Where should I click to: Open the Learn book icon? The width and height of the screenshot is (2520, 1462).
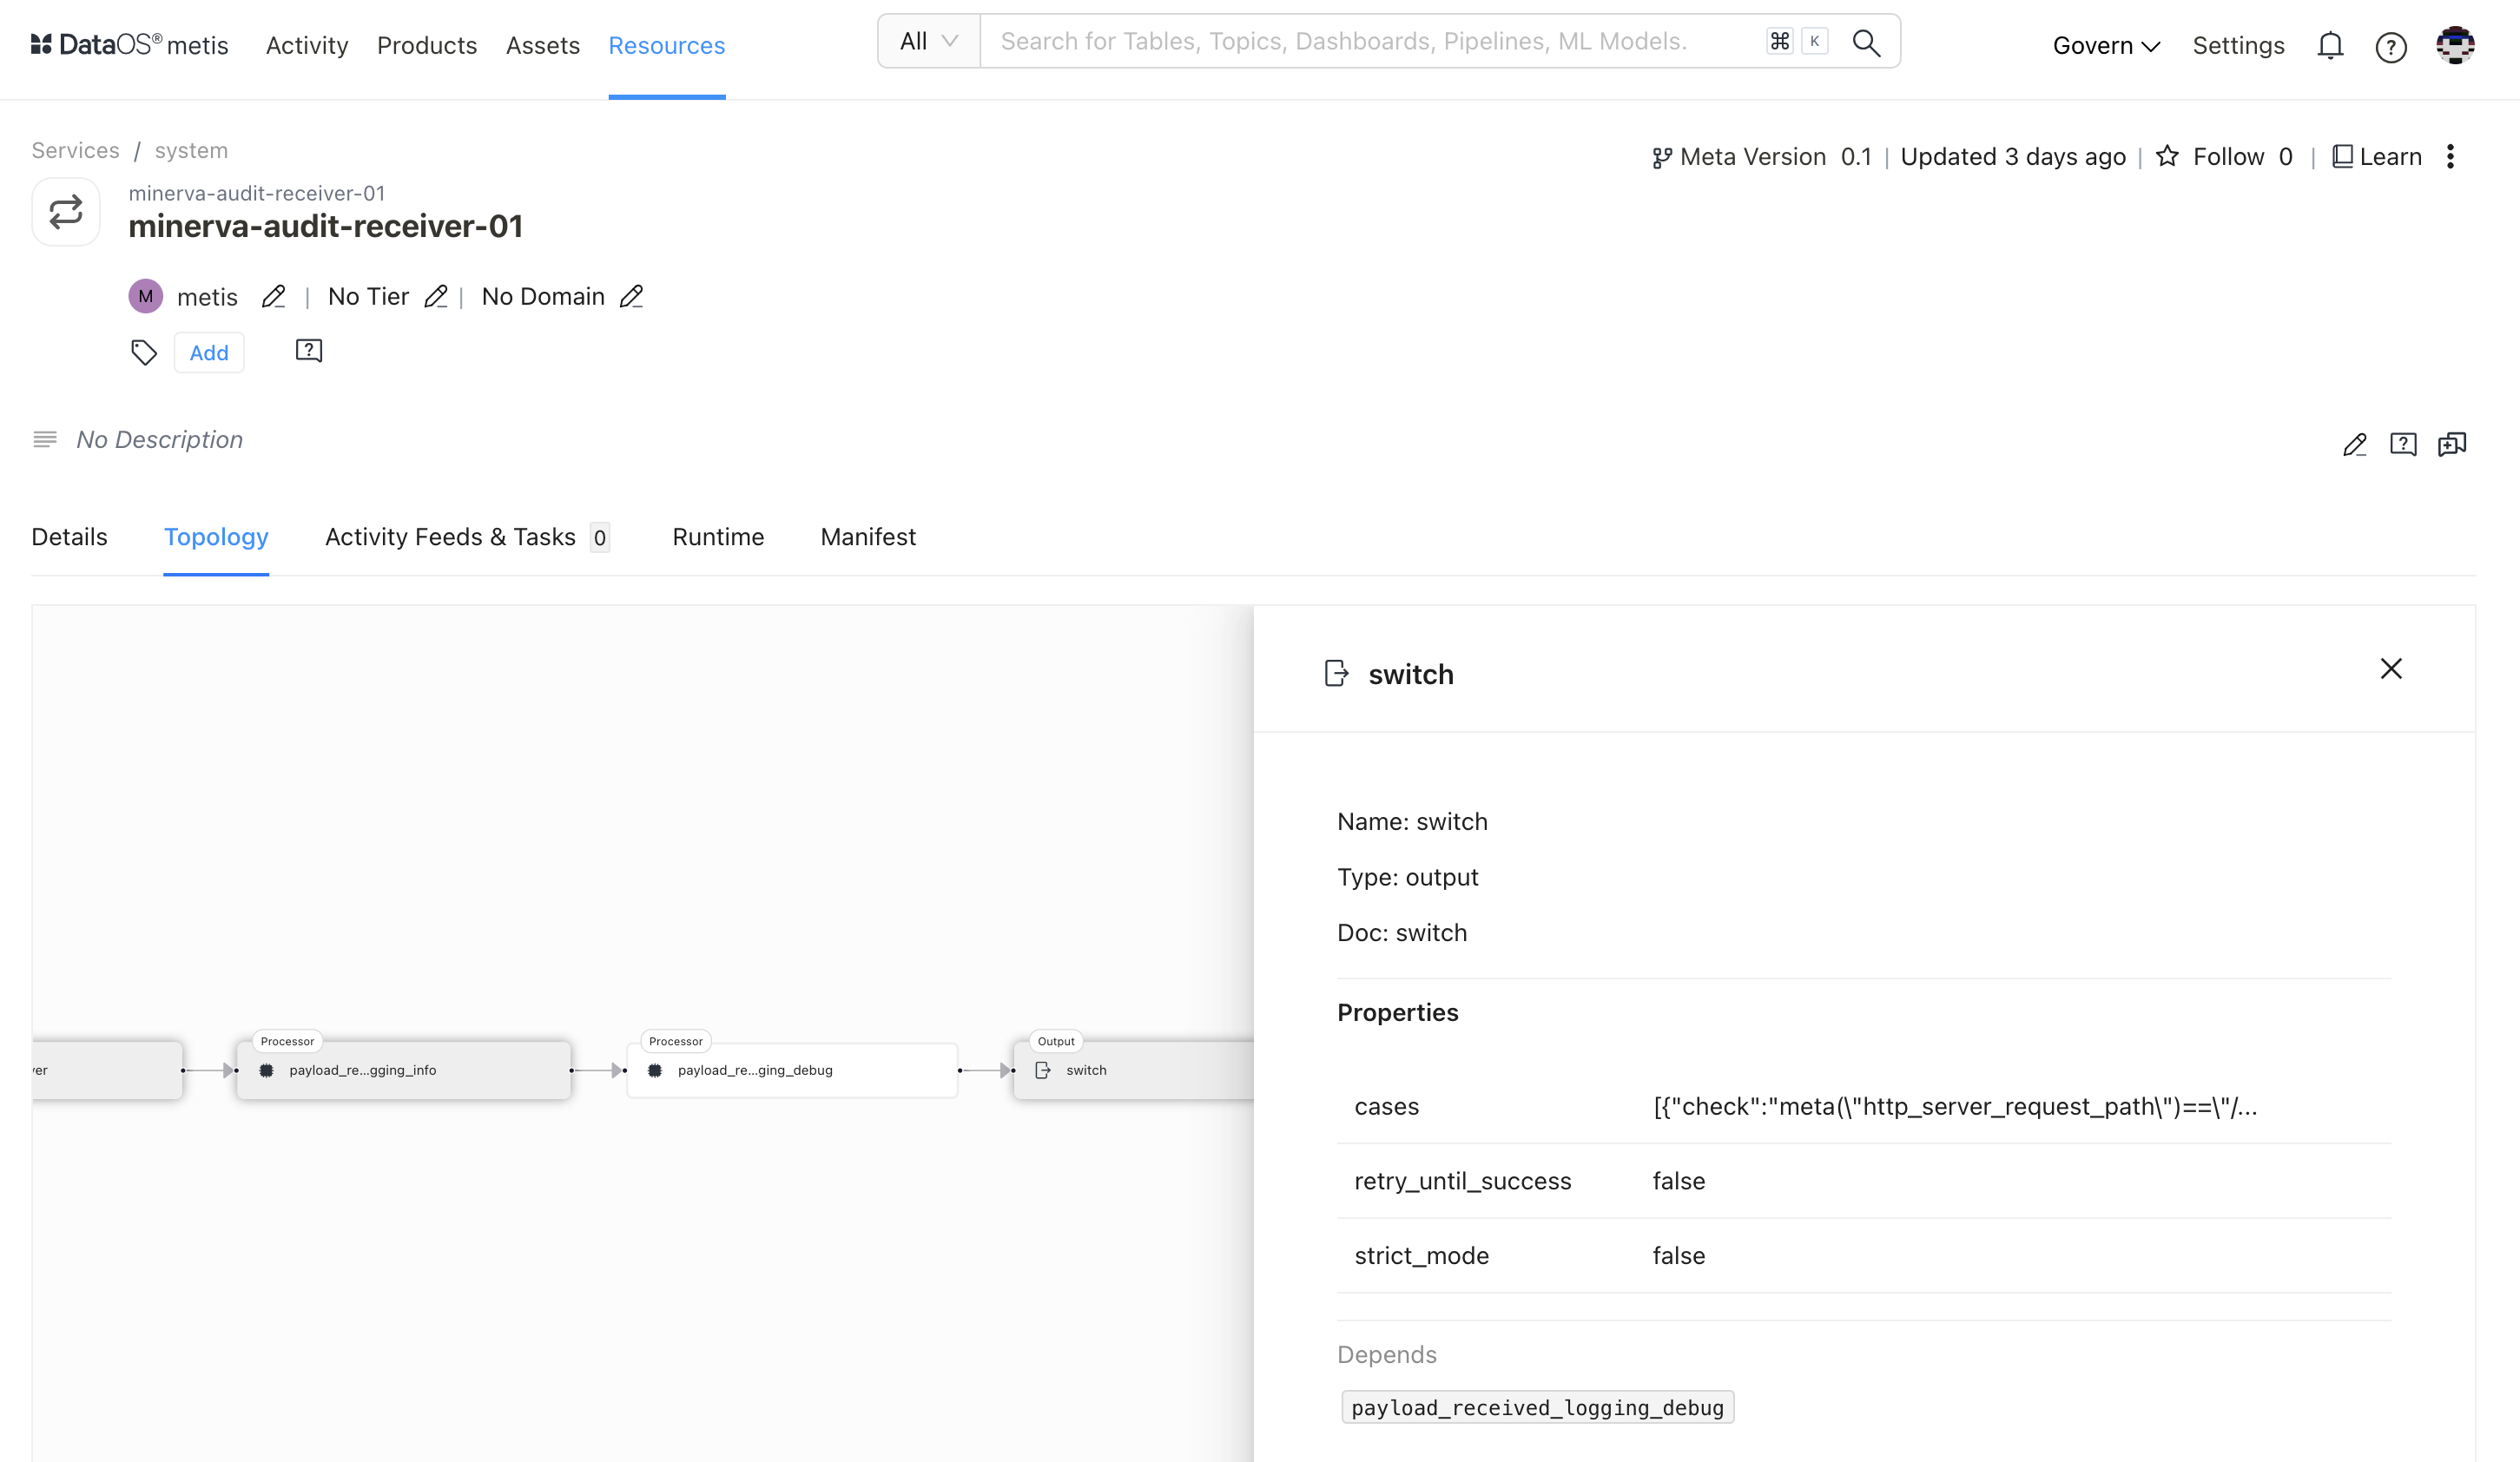tap(2342, 156)
